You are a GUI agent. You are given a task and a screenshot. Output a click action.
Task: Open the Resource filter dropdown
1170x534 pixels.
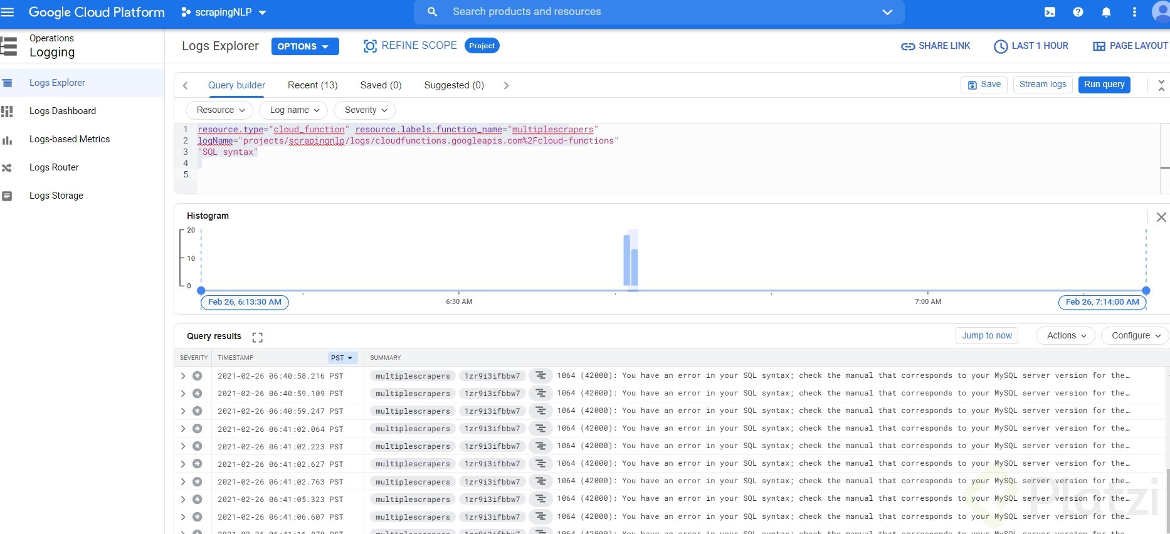tap(219, 110)
